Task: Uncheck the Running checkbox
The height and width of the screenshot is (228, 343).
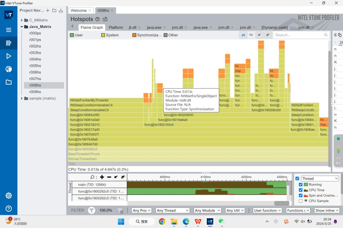Action: pos(301,185)
